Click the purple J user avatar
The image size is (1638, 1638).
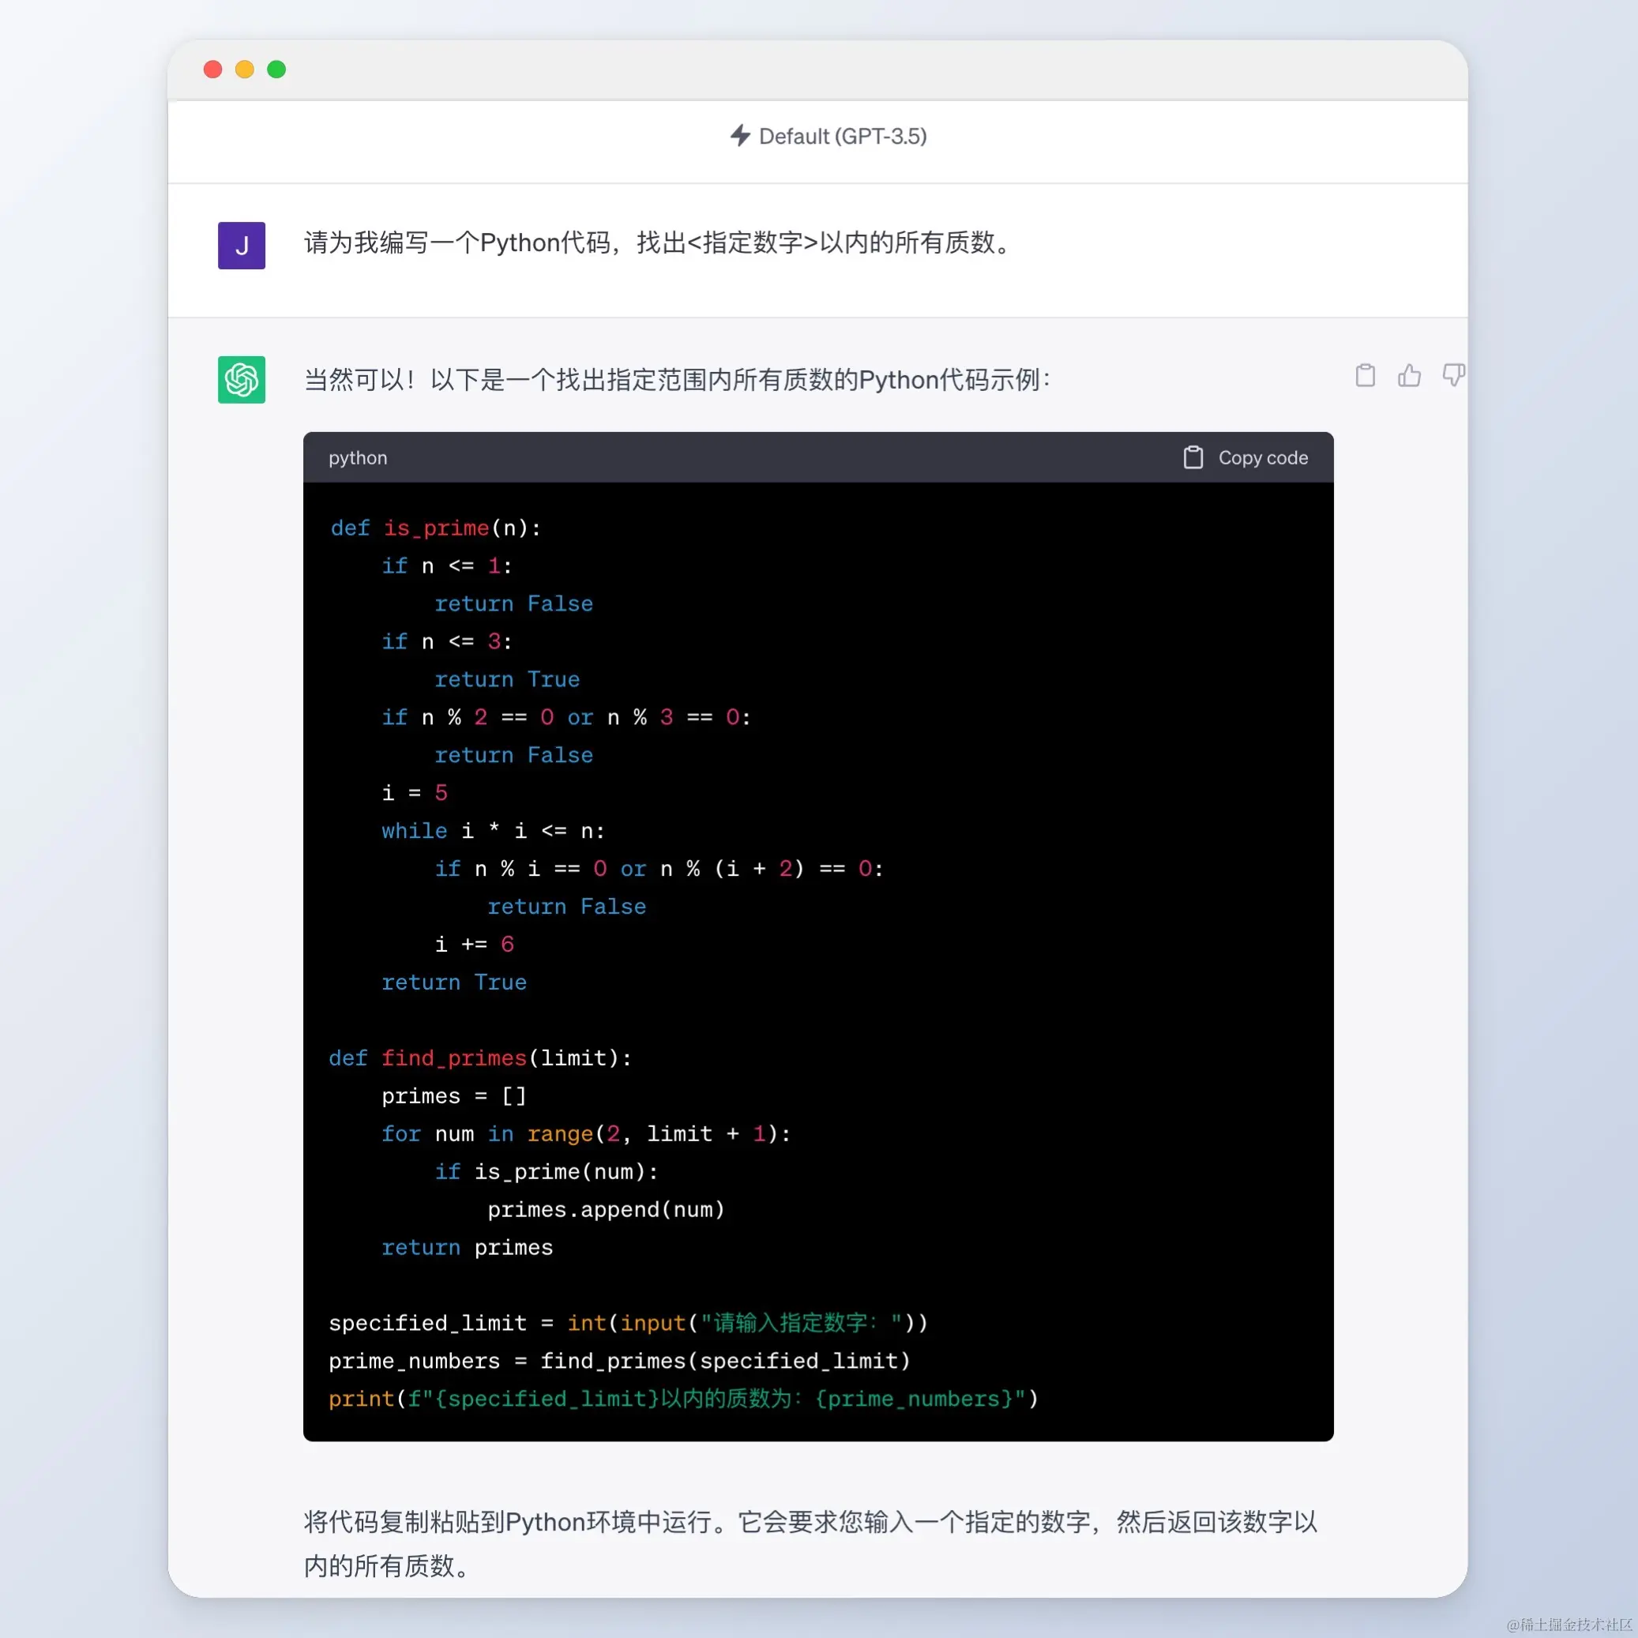242,246
